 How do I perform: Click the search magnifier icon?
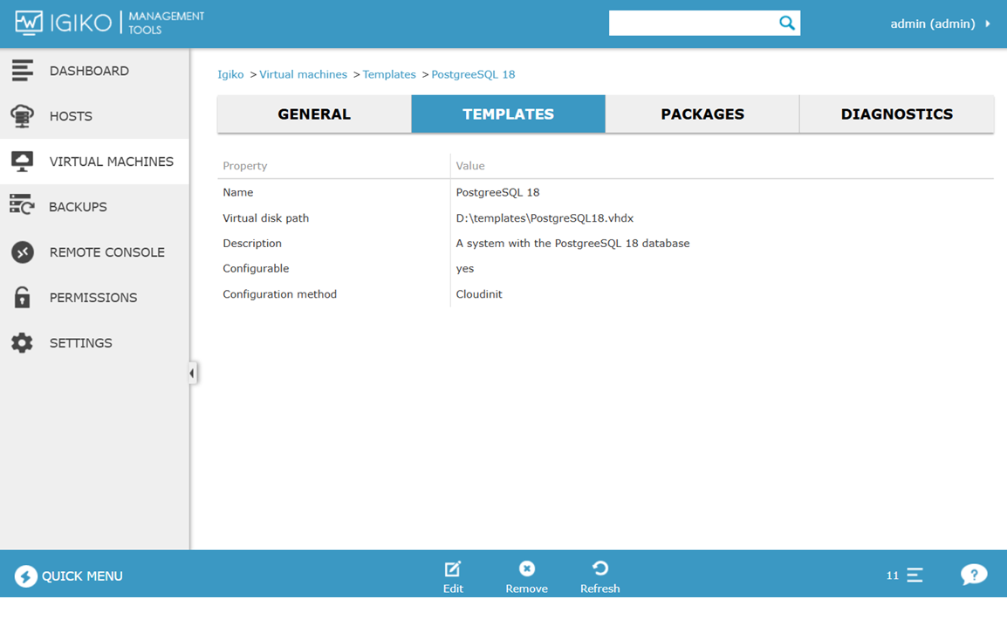click(x=787, y=24)
